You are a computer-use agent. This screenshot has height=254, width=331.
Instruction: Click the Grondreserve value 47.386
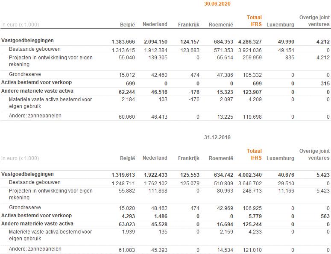point(225,75)
